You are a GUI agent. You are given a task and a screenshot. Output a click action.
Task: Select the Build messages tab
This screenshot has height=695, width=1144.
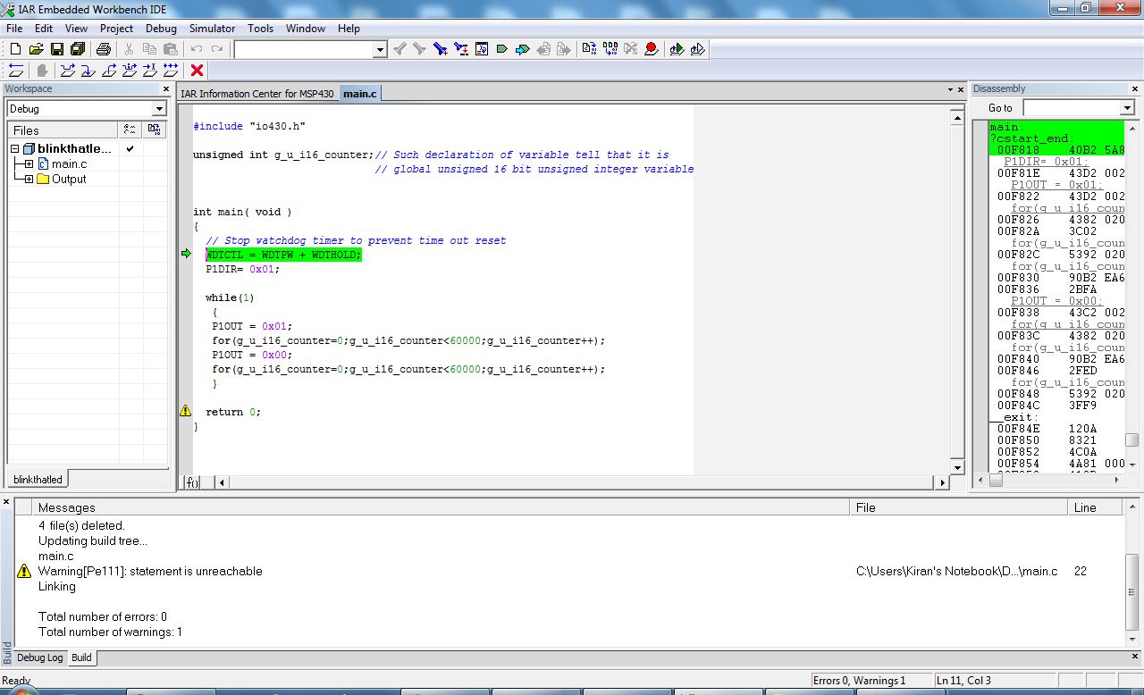[81, 657]
